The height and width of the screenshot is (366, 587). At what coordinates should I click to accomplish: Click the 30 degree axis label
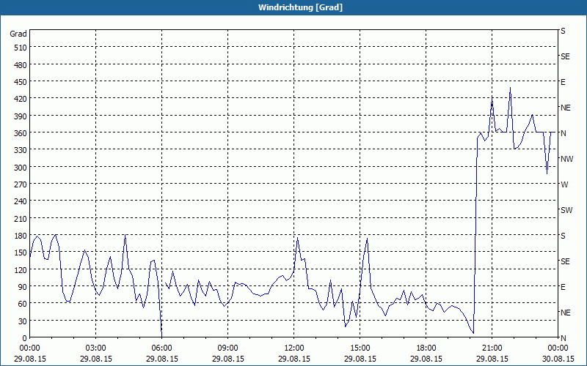pos(23,321)
